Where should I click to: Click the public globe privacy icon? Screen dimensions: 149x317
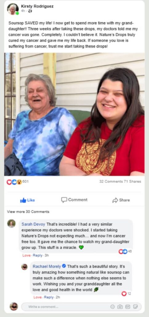click(30, 11)
